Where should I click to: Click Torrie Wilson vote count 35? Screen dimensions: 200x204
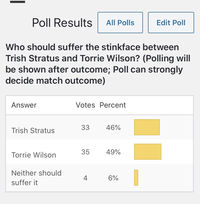[x=85, y=152]
